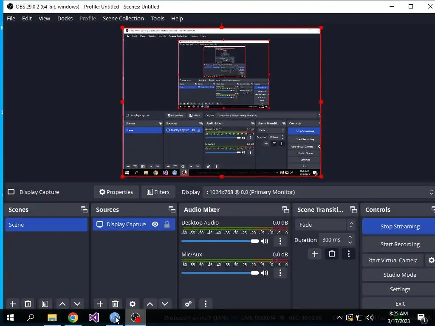Select Display Capture source row
This screenshot has width=435, height=326.
point(134,224)
